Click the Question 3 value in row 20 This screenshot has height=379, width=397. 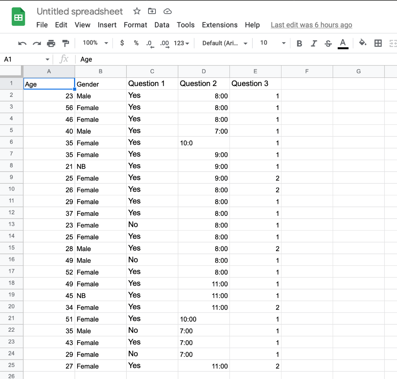tap(255, 307)
